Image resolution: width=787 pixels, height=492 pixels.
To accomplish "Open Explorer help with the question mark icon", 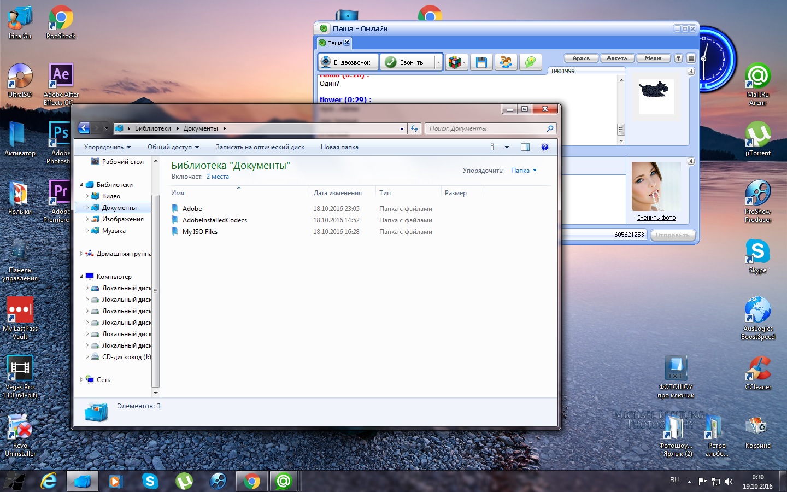I will pyautogui.click(x=544, y=147).
